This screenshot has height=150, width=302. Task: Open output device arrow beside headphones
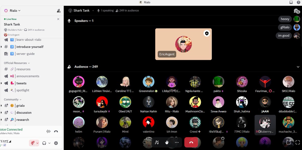pos(49,143)
